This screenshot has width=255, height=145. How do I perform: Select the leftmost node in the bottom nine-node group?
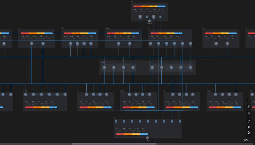point(116,121)
